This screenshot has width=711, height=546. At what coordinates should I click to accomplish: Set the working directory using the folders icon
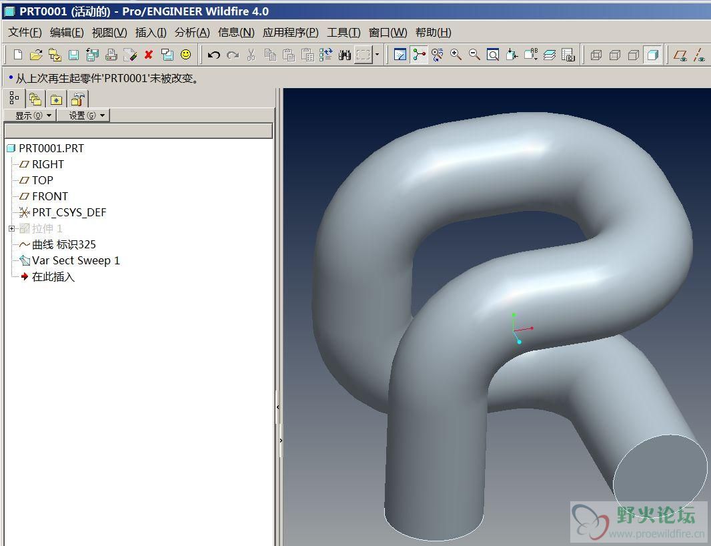tap(55, 55)
